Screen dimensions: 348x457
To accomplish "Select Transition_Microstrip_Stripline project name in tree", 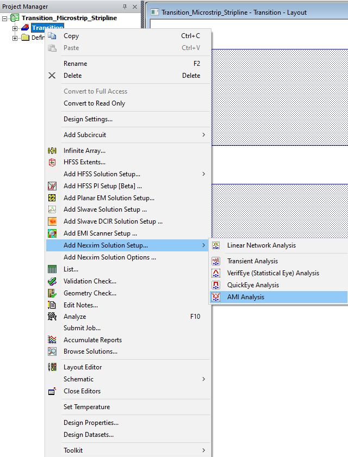I will tap(69, 18).
